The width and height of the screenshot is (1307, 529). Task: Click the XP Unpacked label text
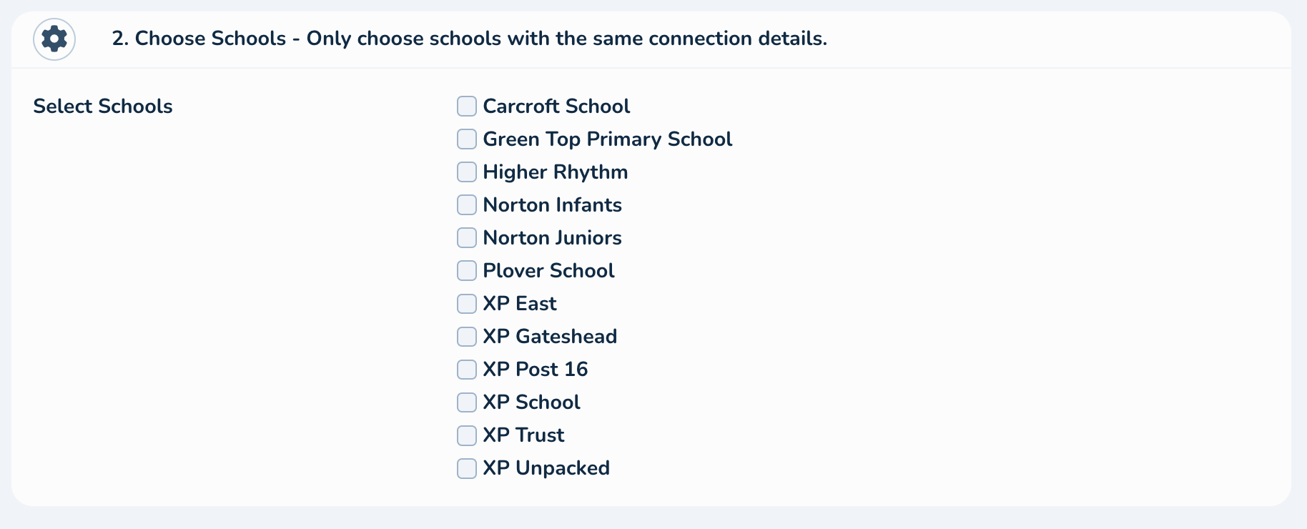tap(546, 468)
